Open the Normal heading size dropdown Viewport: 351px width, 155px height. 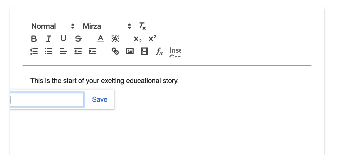pyautogui.click(x=53, y=26)
